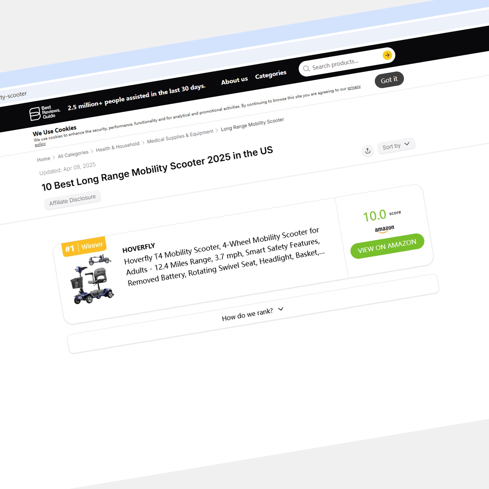Click the magnifying glass search icon
This screenshot has height=489, width=489.
pos(306,68)
